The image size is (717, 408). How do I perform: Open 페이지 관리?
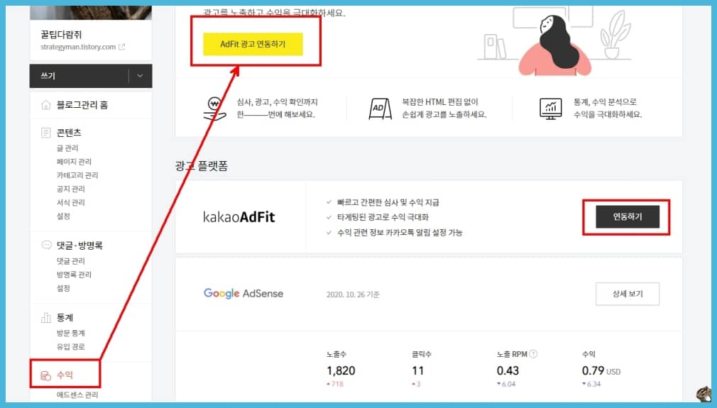74,162
